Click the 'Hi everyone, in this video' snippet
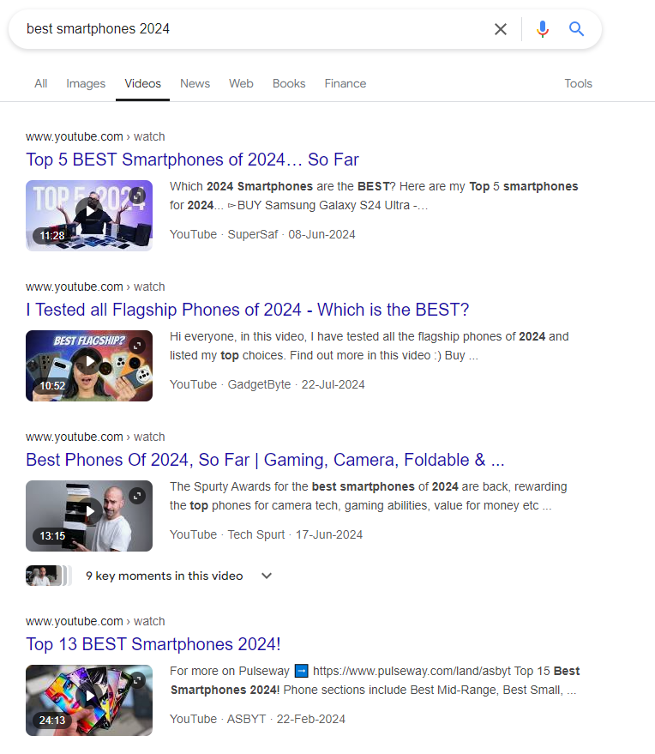Image resolution: width=655 pixels, height=754 pixels. (x=369, y=347)
